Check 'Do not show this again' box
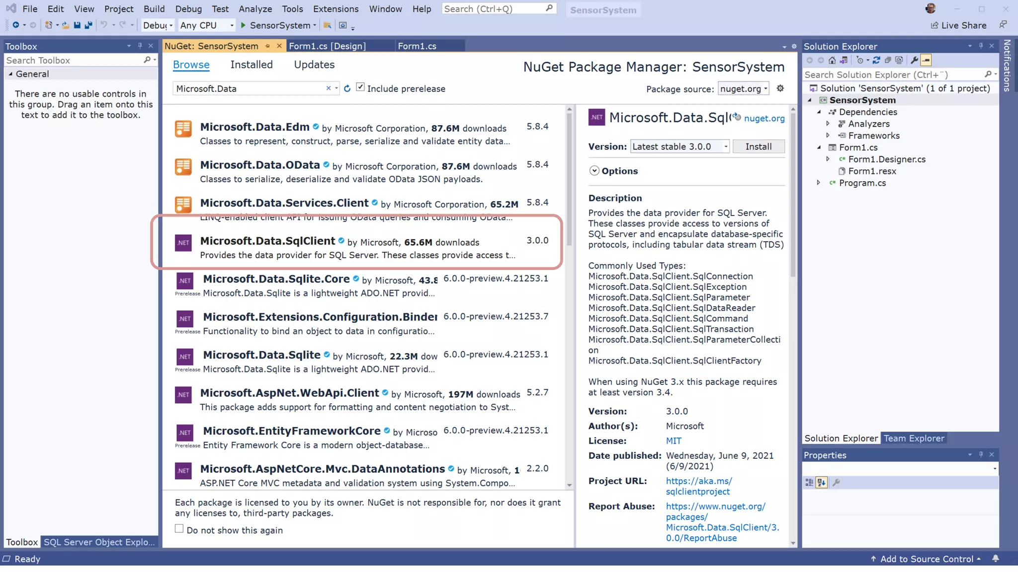This screenshot has height=572, width=1018. [179, 529]
